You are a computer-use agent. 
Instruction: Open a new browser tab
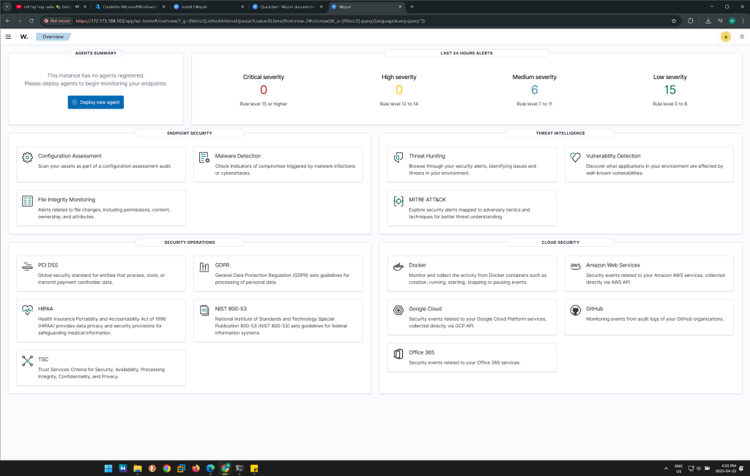coord(412,7)
